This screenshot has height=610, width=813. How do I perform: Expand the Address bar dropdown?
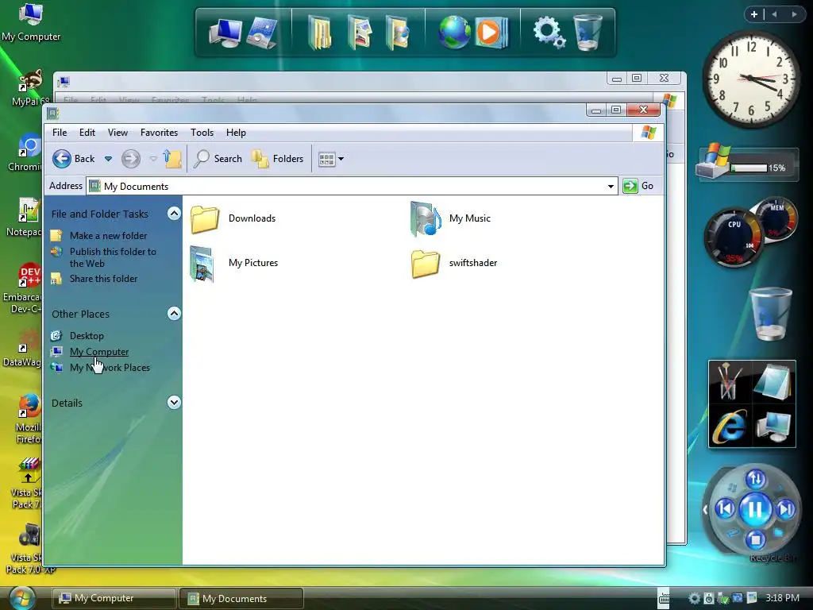click(611, 186)
